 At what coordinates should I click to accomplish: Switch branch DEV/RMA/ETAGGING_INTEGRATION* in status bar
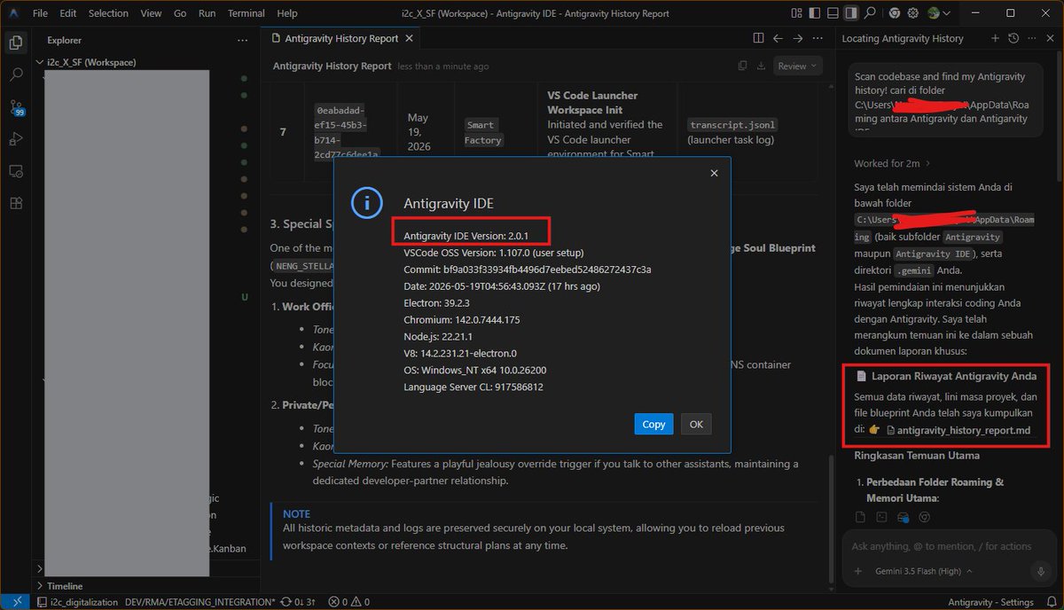(x=199, y=602)
